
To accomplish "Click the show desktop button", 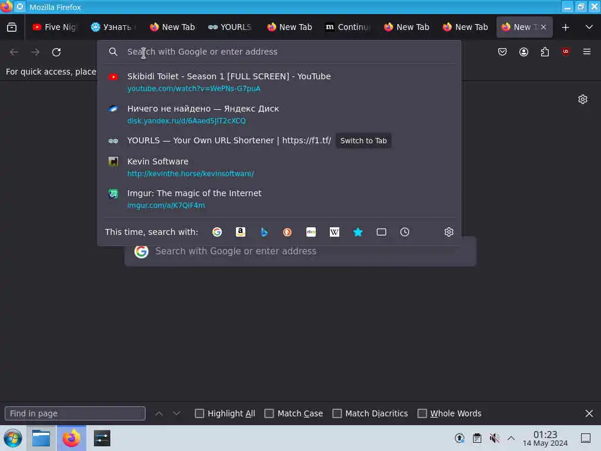I will pyautogui.click(x=586, y=438).
